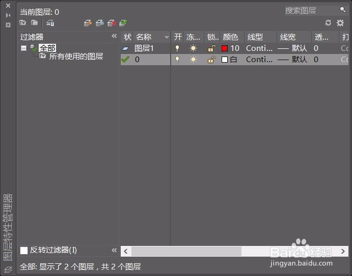Toggle the freeze sun icon of layer 0
The height and width of the screenshot is (276, 352).
tap(193, 60)
